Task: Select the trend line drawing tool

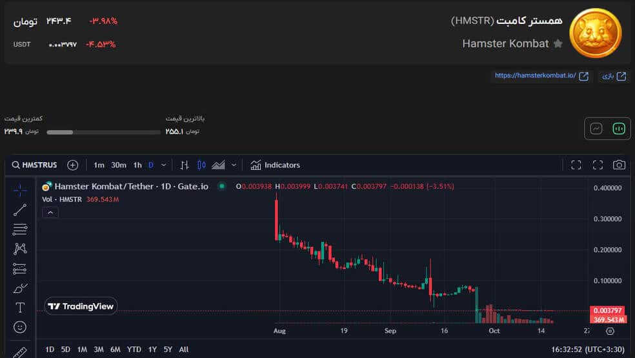Action: 20,209
